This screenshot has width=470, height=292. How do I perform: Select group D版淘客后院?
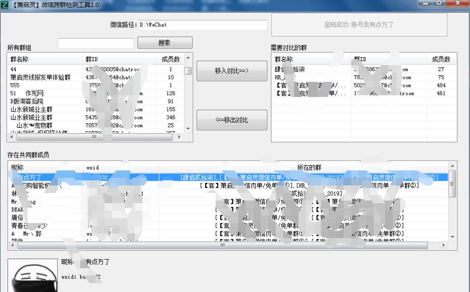coord(96,102)
